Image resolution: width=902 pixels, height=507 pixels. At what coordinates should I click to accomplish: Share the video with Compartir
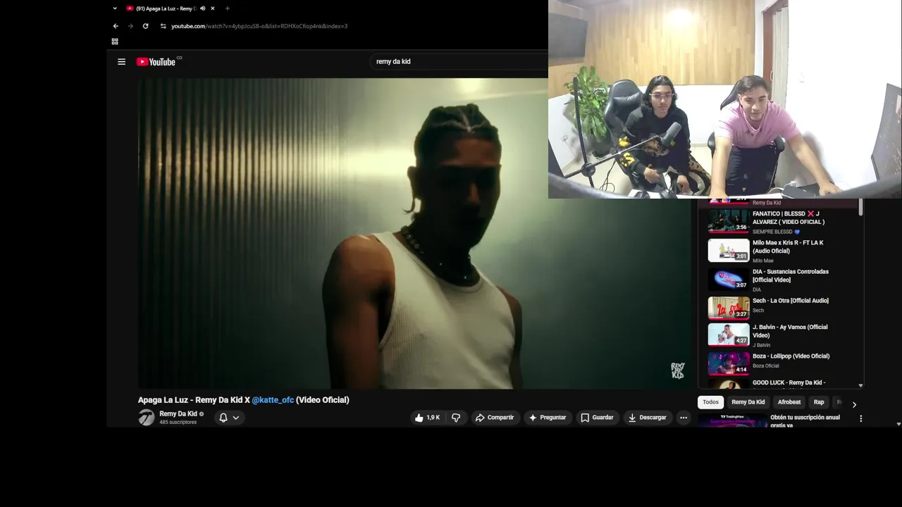(495, 418)
